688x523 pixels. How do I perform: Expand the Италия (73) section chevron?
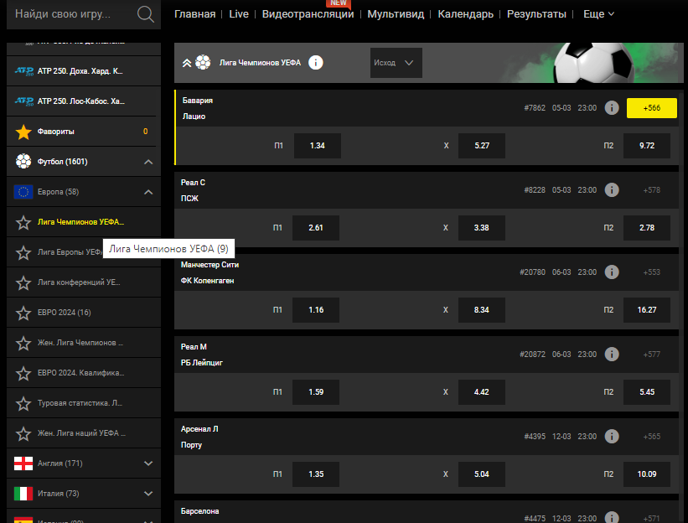[148, 494]
